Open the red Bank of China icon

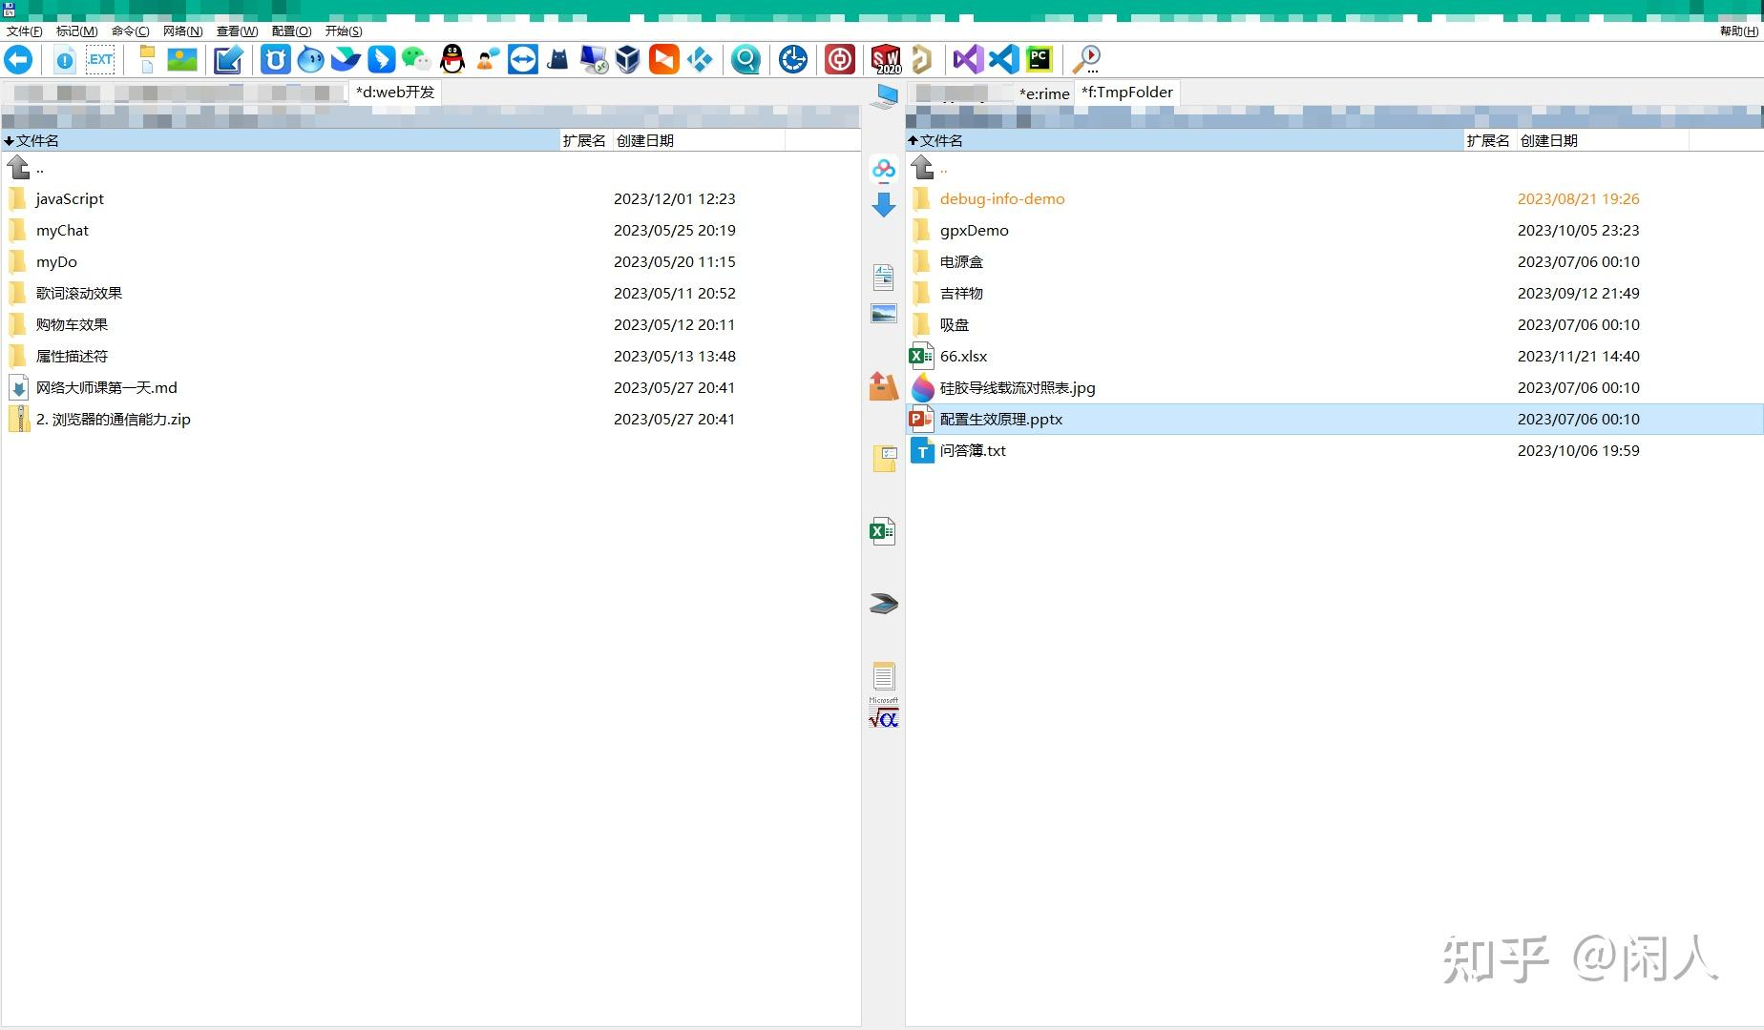pyautogui.click(x=840, y=60)
